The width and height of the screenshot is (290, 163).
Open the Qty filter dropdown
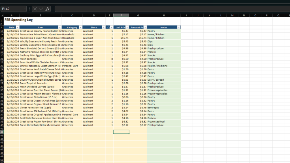point(112,27)
